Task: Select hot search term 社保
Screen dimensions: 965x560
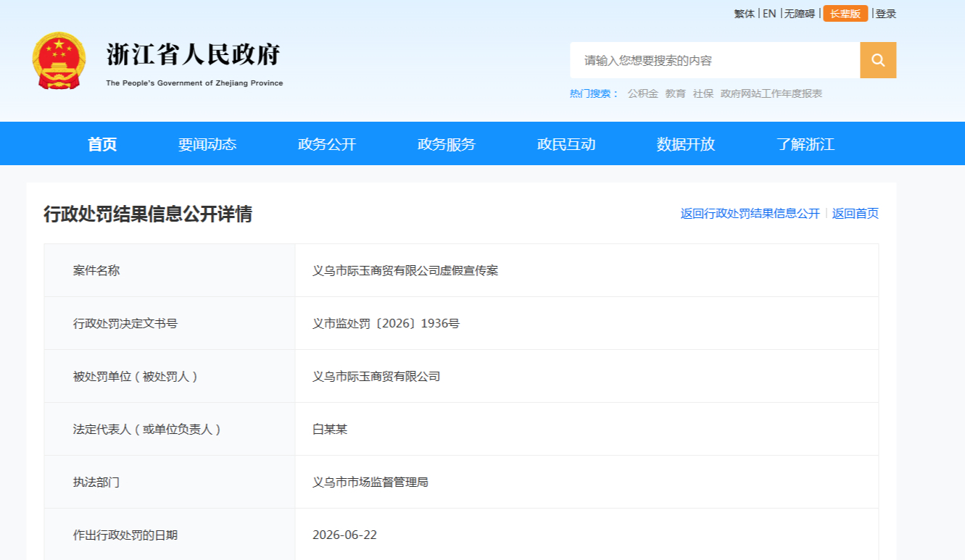Action: (x=703, y=93)
